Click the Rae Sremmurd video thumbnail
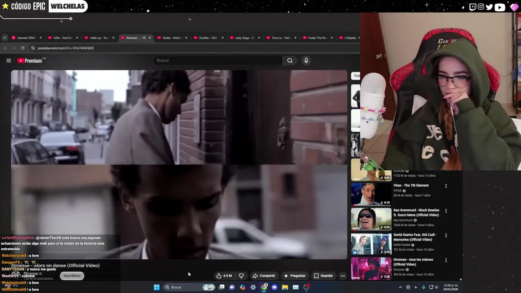Screen dimensions: 521x293 371,219
